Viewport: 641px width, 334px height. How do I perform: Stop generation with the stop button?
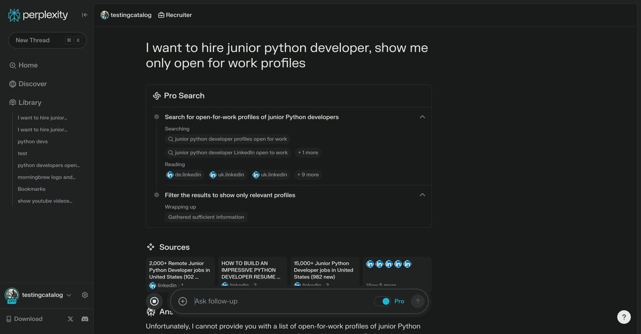(154, 301)
